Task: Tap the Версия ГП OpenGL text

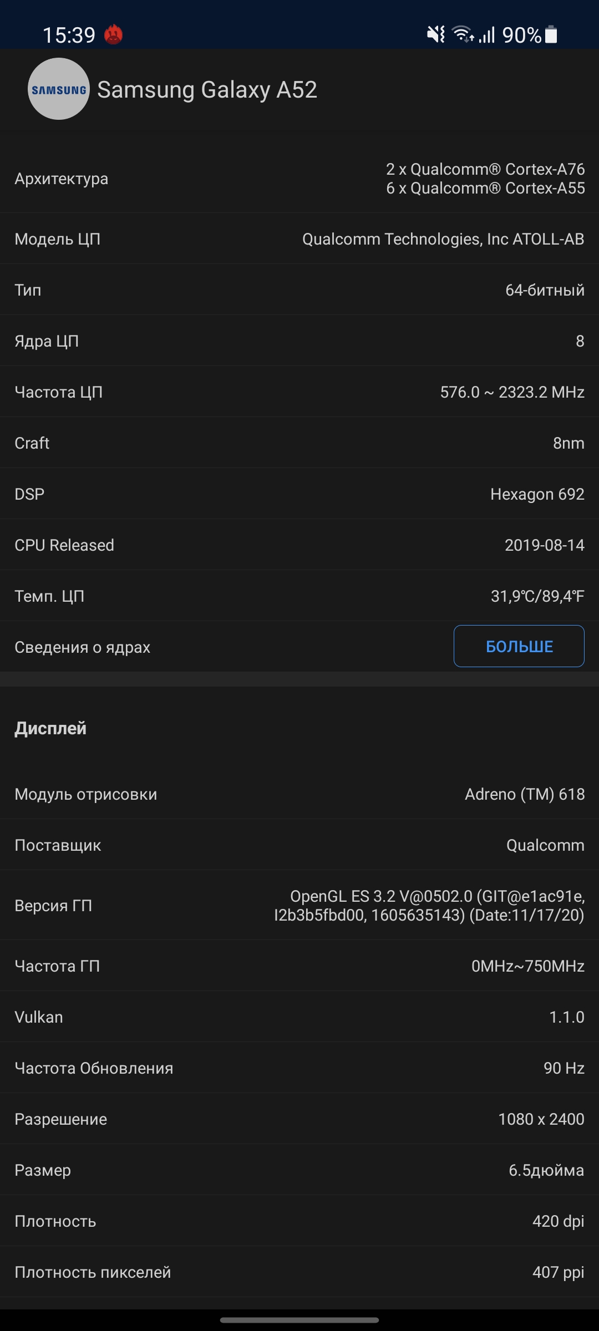Action: (429, 906)
